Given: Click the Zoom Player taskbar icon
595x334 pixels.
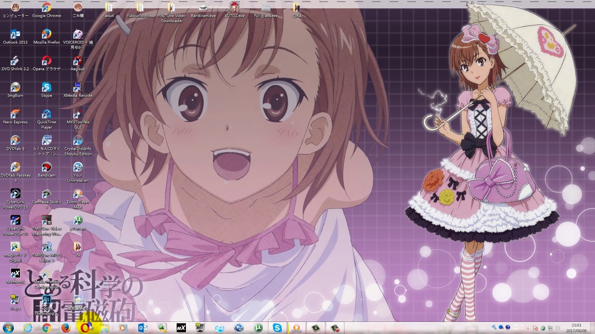Looking at the screenshot, I should [297, 328].
